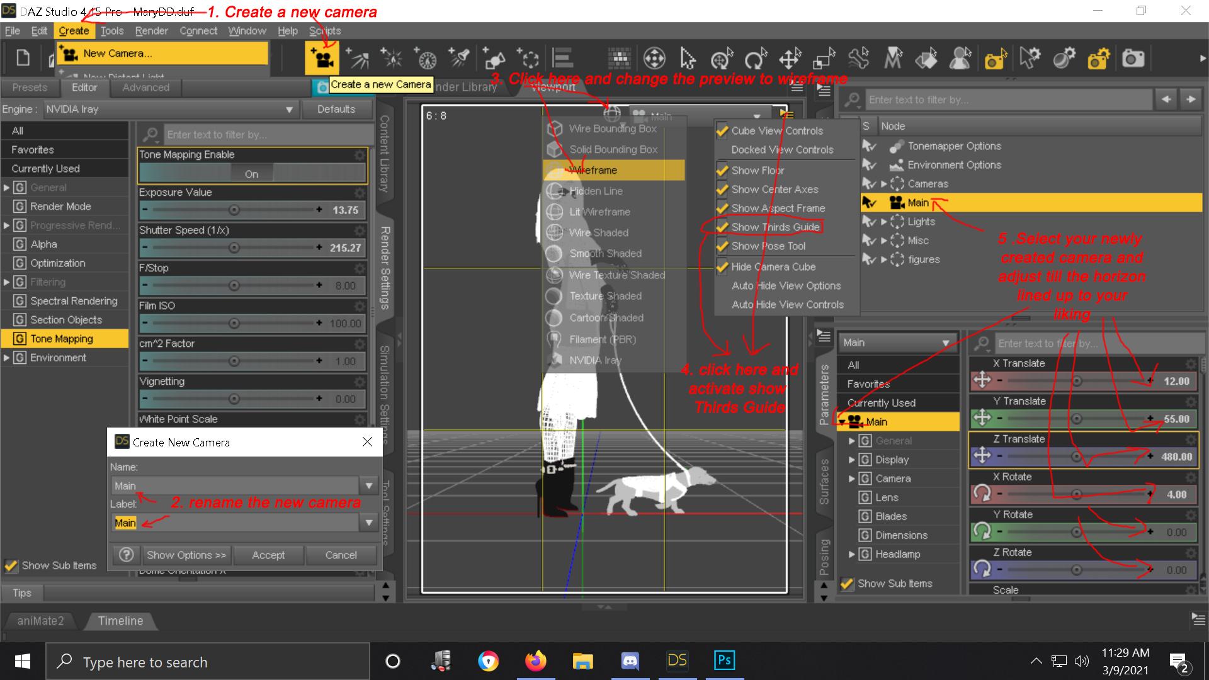Adjust the Exposure Value slider
The width and height of the screenshot is (1209, 680).
point(234,210)
